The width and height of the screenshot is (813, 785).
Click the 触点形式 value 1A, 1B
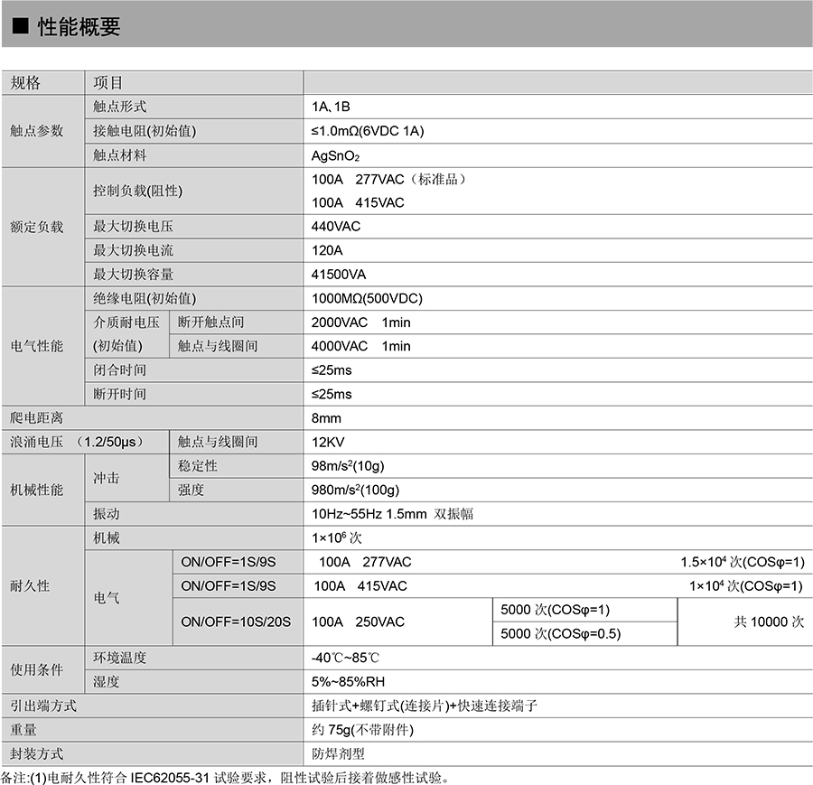pyautogui.click(x=331, y=107)
